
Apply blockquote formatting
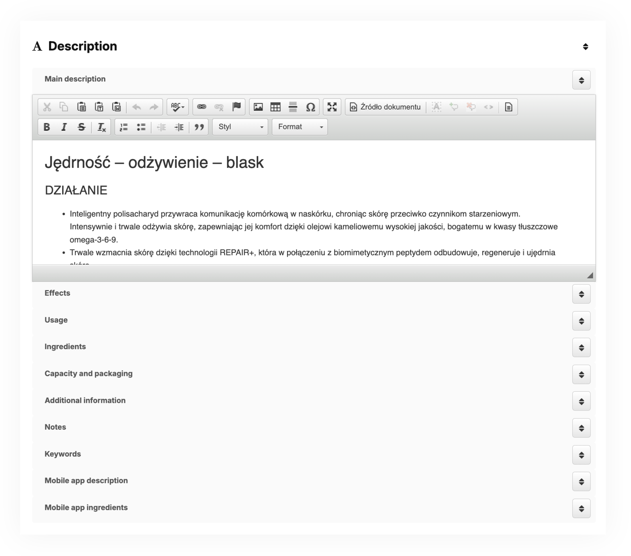(x=200, y=127)
